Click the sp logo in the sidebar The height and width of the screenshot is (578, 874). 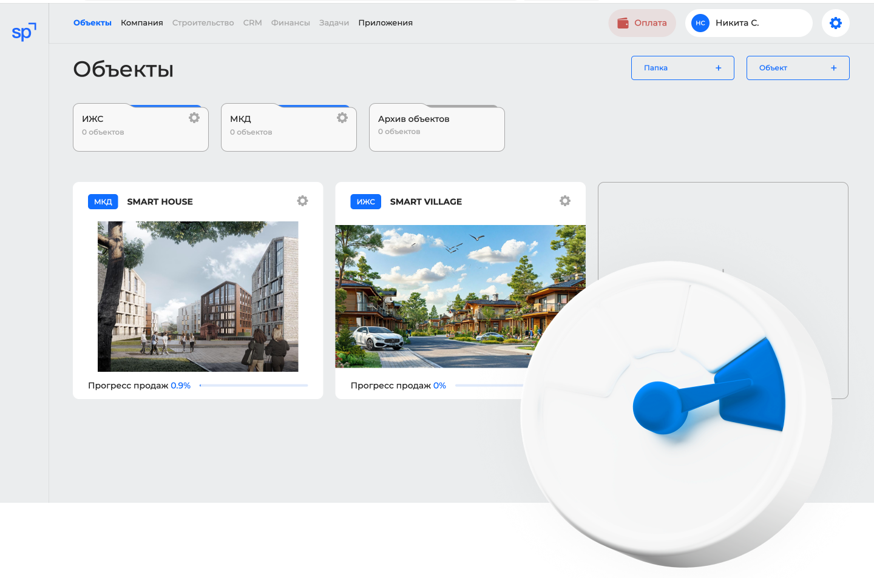(24, 32)
